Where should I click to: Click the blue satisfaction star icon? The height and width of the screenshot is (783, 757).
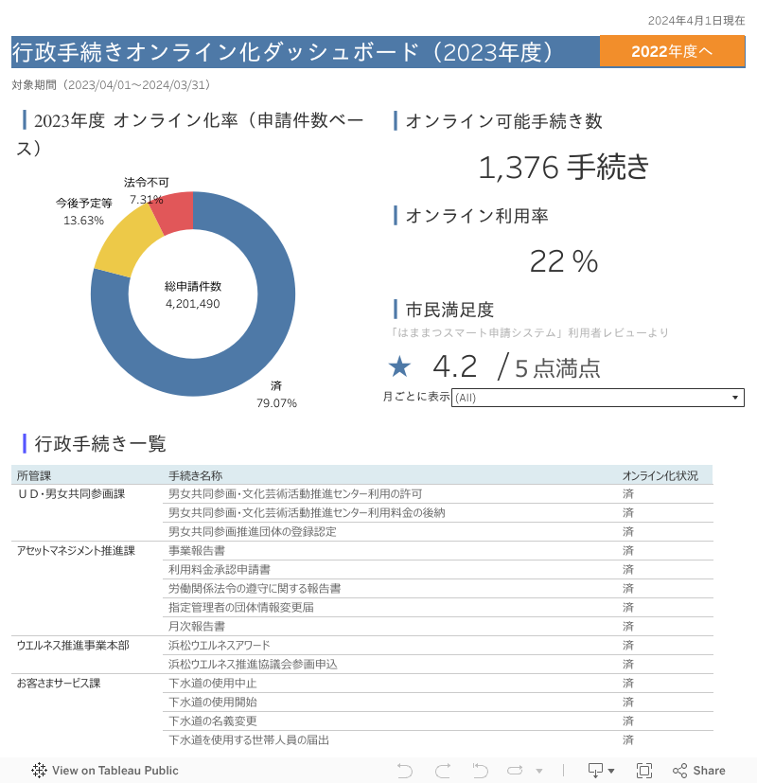[x=400, y=367]
